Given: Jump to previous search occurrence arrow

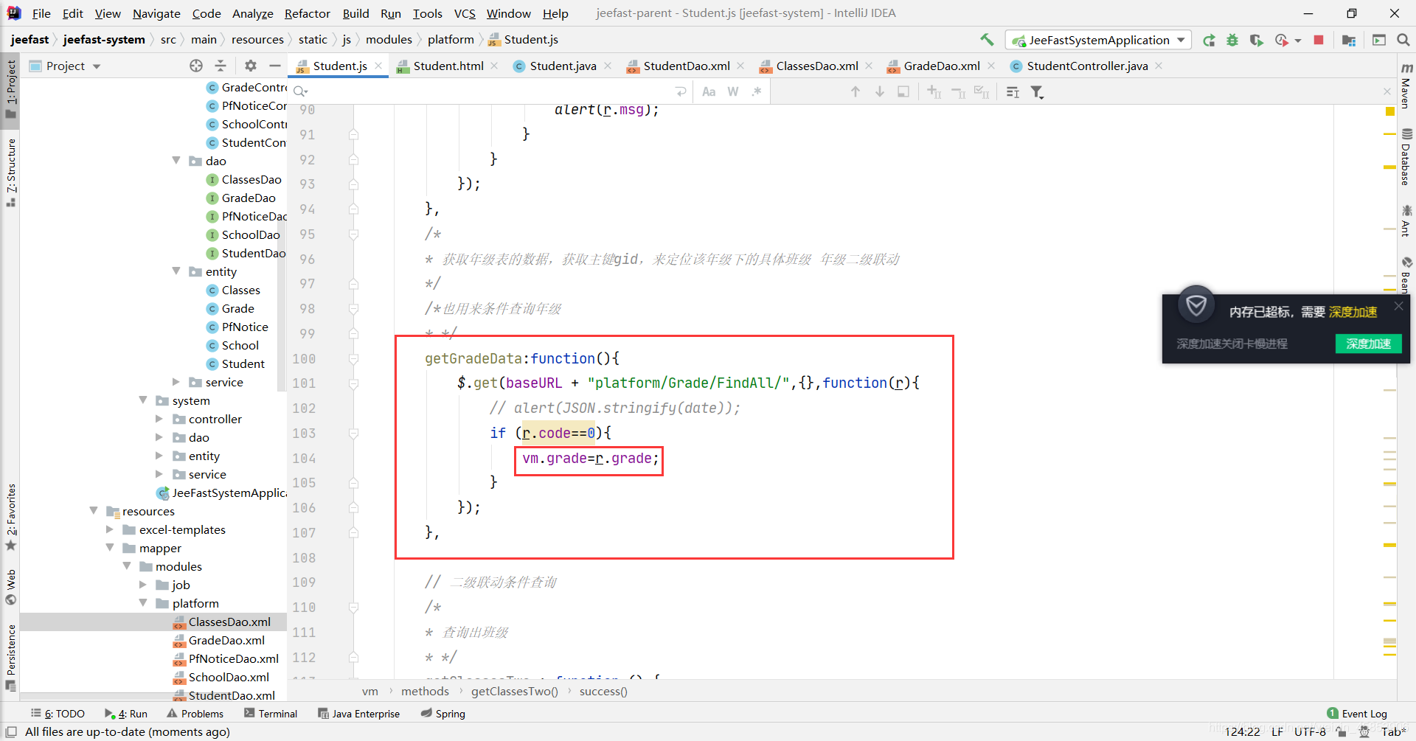Looking at the screenshot, I should click(x=855, y=91).
